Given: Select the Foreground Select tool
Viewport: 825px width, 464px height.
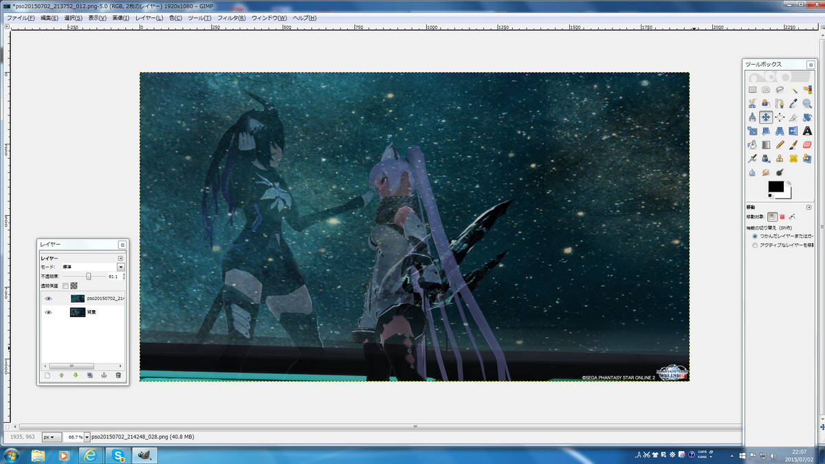Looking at the screenshot, I should coord(766,103).
